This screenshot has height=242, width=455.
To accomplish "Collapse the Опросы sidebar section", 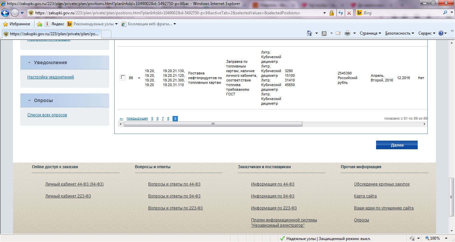I will pyautogui.click(x=30, y=100).
